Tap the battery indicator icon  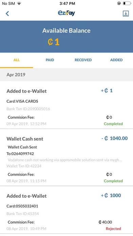[x=127, y=3]
